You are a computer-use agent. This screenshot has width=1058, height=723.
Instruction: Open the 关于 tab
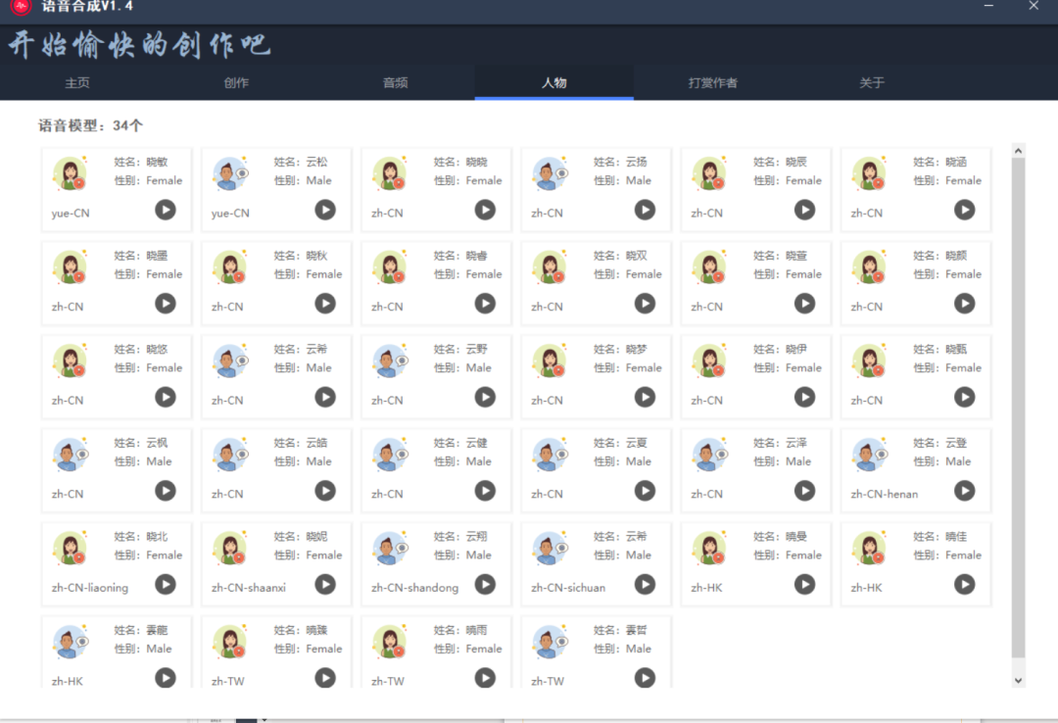pos(872,82)
